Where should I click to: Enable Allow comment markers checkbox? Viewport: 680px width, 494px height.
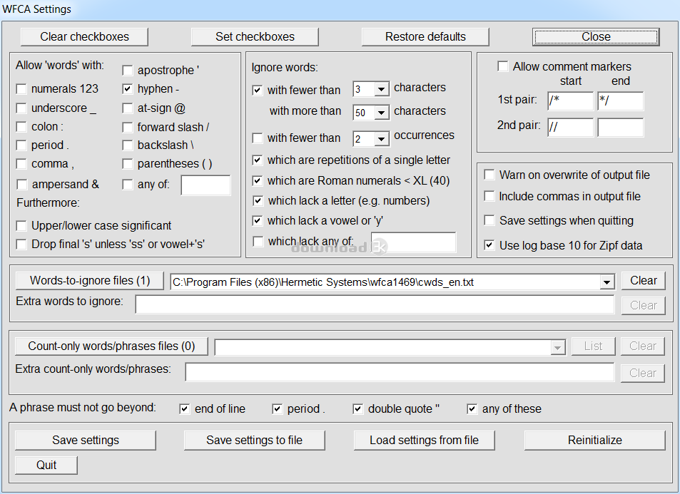(x=504, y=66)
